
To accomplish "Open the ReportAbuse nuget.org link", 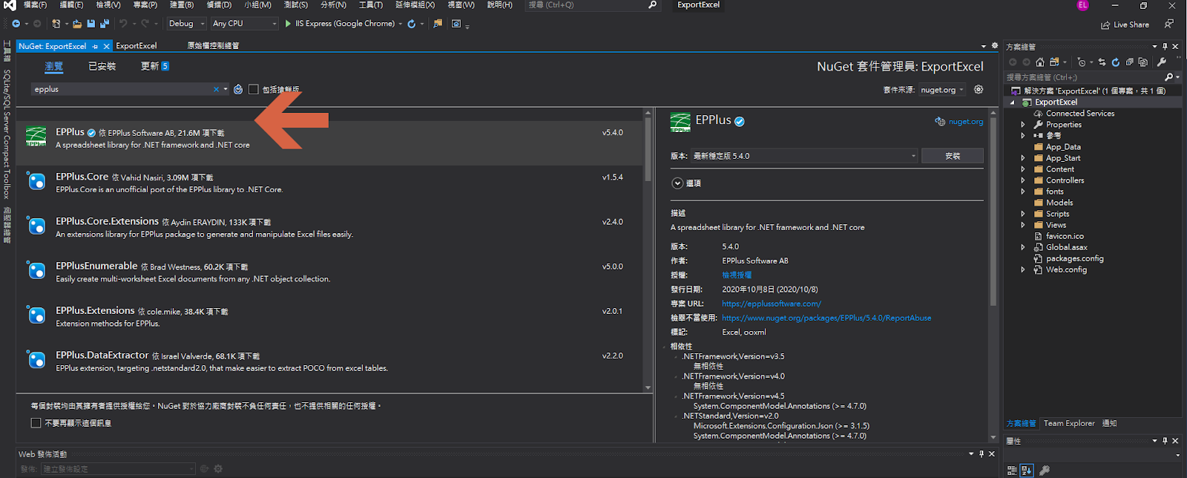I will pyautogui.click(x=826, y=318).
